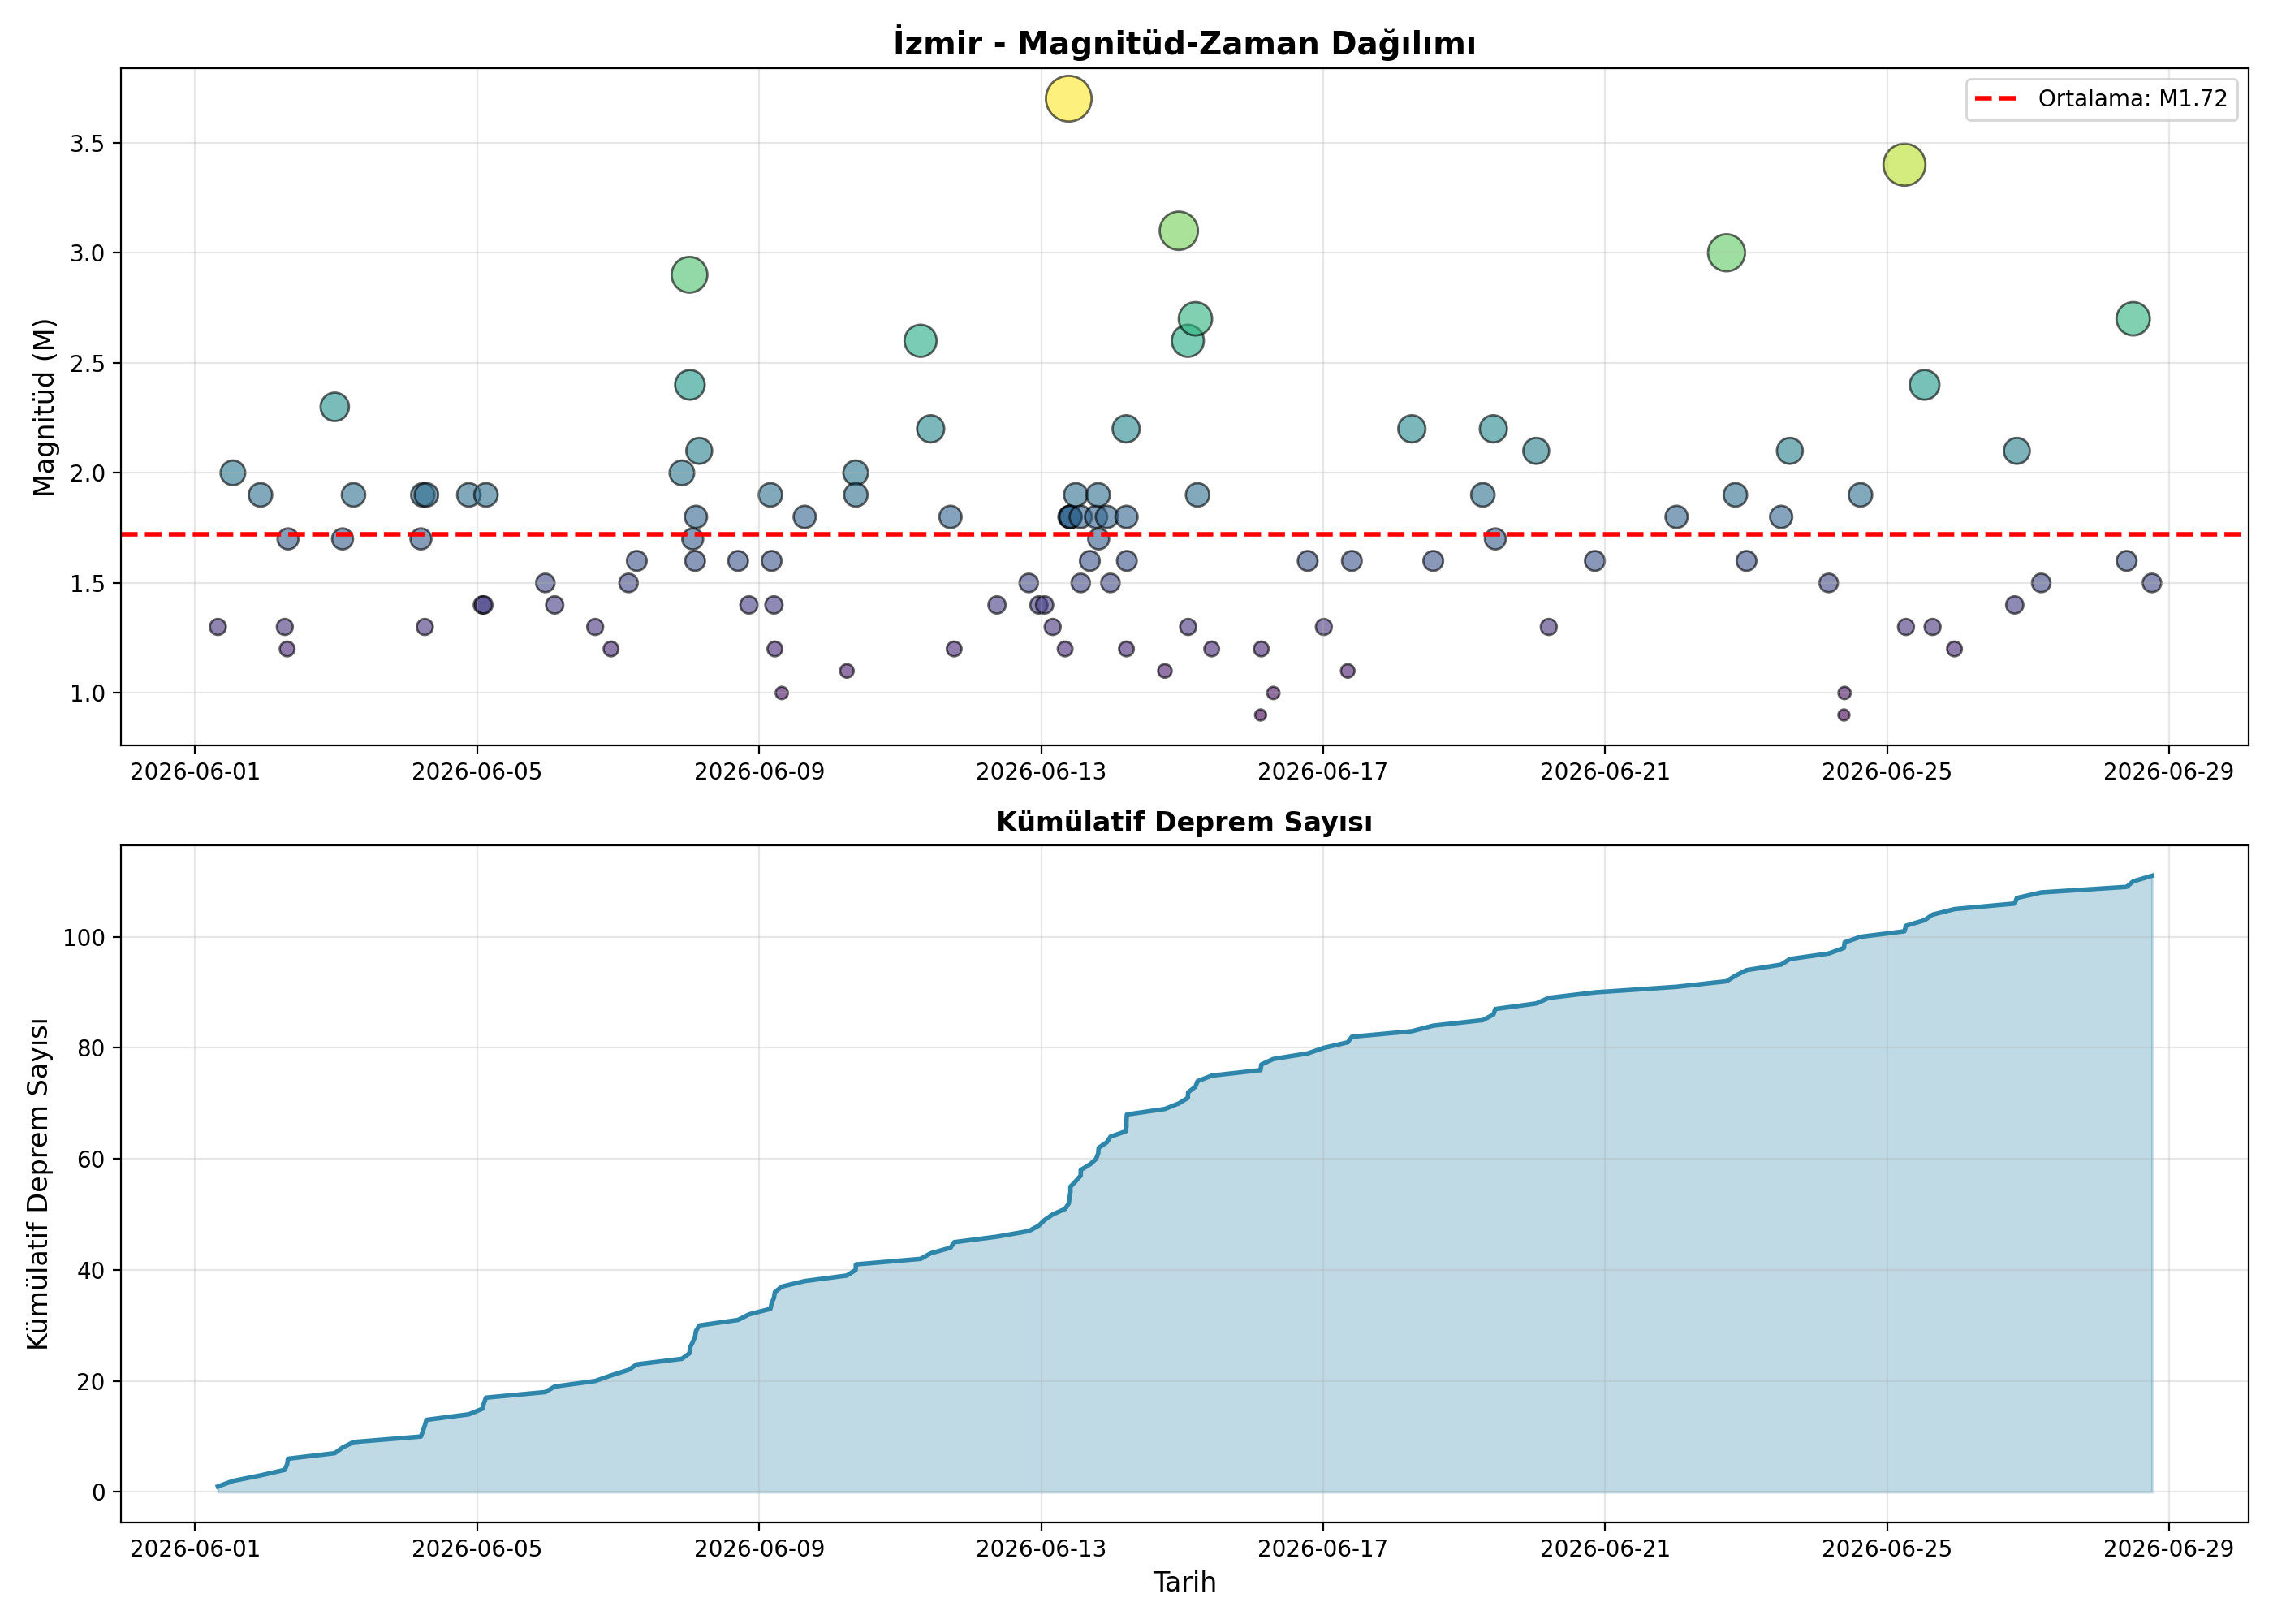The image size is (2273, 1624).
Task: Click y-axis tick "2.5" on the magnitude chart
Action: click(x=88, y=363)
